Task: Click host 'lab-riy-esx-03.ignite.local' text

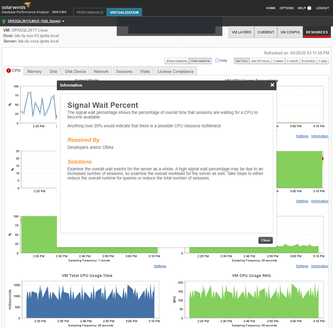Action: 37,35
